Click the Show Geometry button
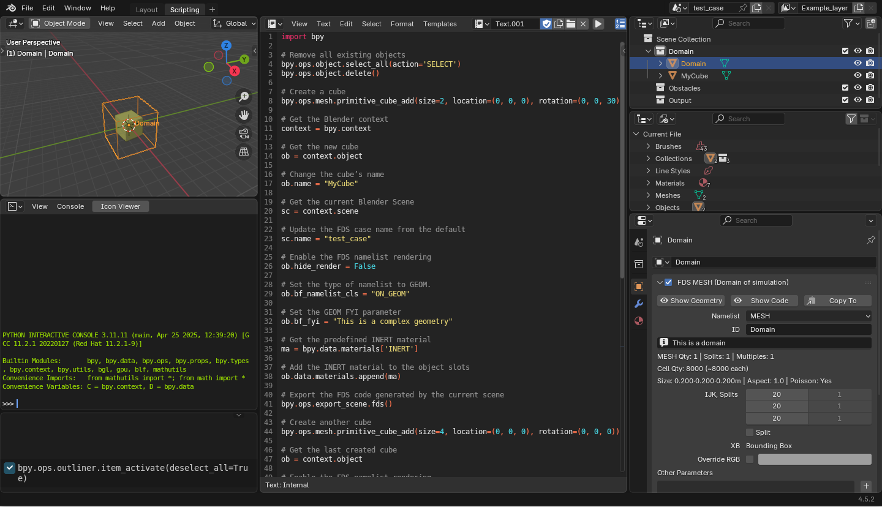The width and height of the screenshot is (882, 507). [x=691, y=301]
